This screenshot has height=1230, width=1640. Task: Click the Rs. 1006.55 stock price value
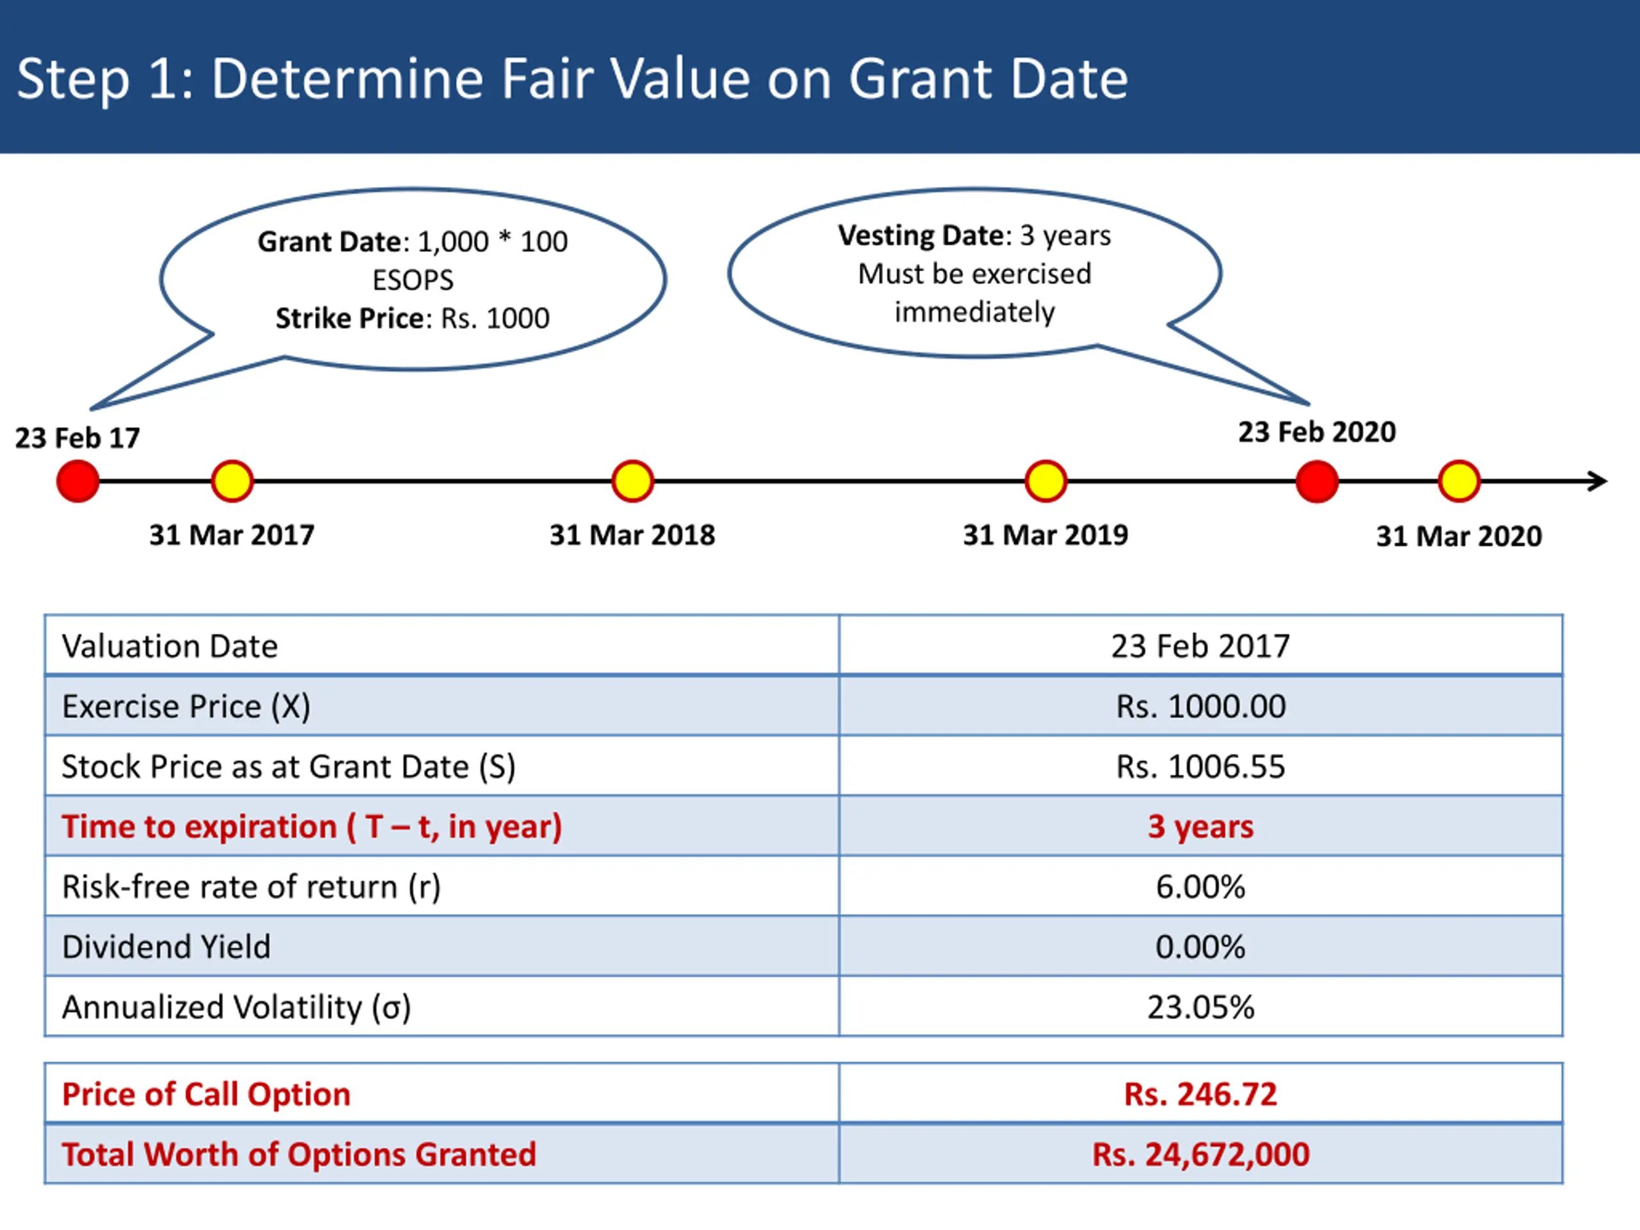click(1201, 766)
